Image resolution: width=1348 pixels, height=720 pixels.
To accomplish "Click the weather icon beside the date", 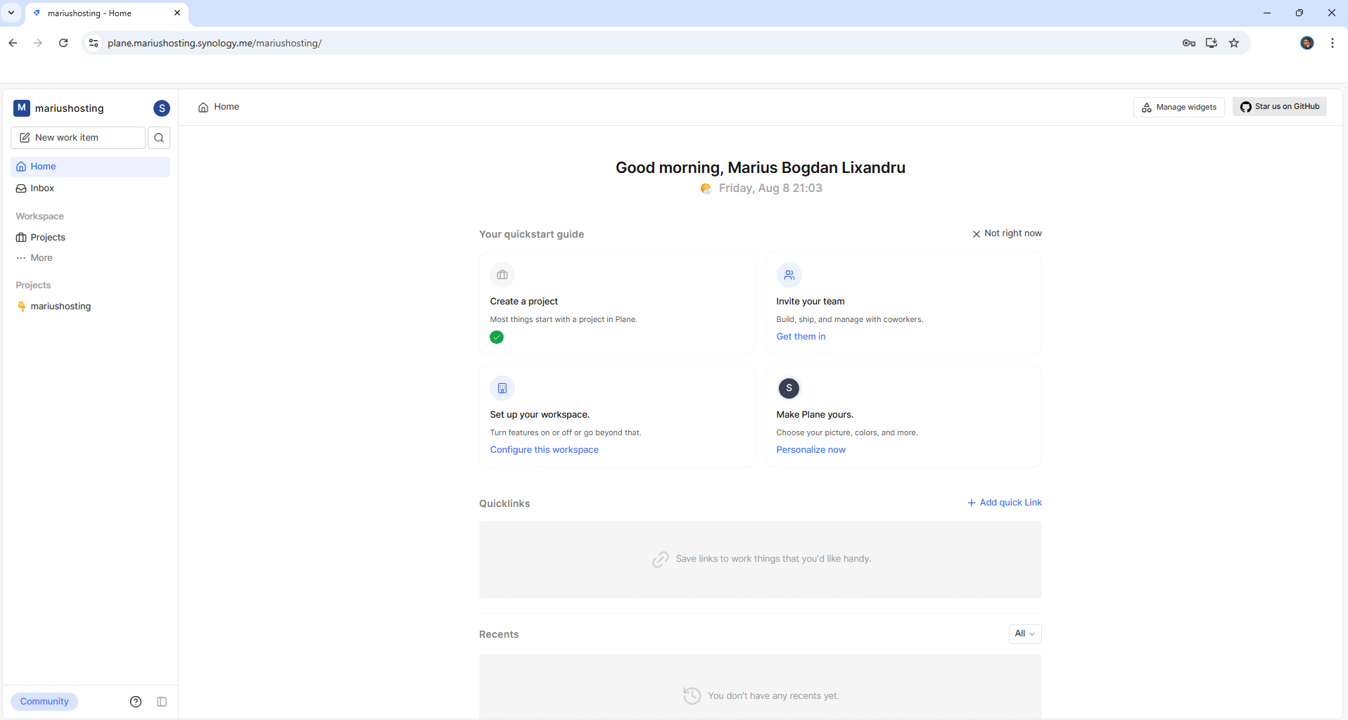I will 706,188.
